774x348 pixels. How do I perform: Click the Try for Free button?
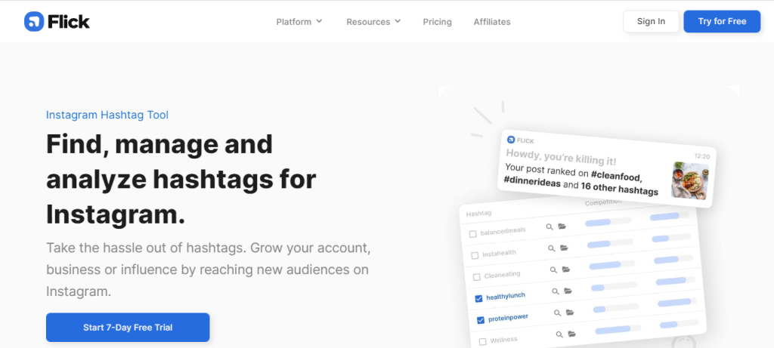click(x=722, y=21)
